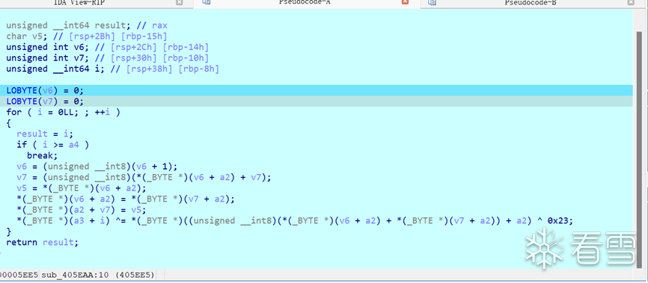
Task: Close the Pseudocode-B tab
Action: [x=631, y=2]
